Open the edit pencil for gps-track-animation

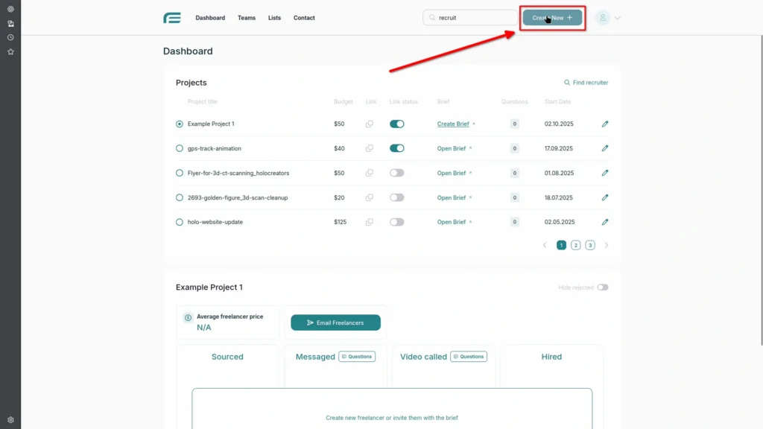click(x=605, y=148)
